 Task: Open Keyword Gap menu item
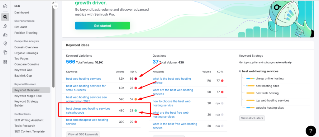click(x=23, y=70)
